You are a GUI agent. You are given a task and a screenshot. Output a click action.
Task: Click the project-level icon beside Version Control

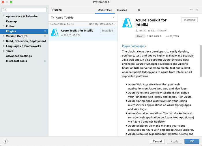(x=45, y=36)
